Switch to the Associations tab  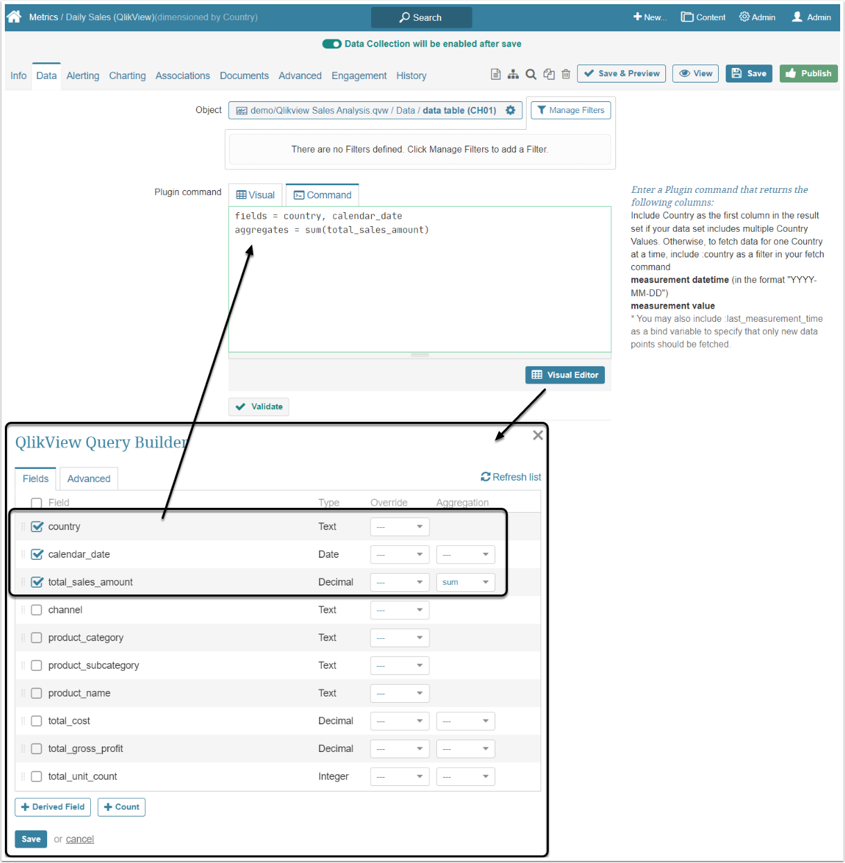pos(182,76)
